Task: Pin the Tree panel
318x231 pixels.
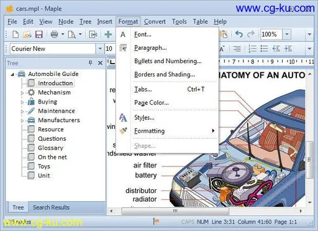Action: (x=91, y=63)
